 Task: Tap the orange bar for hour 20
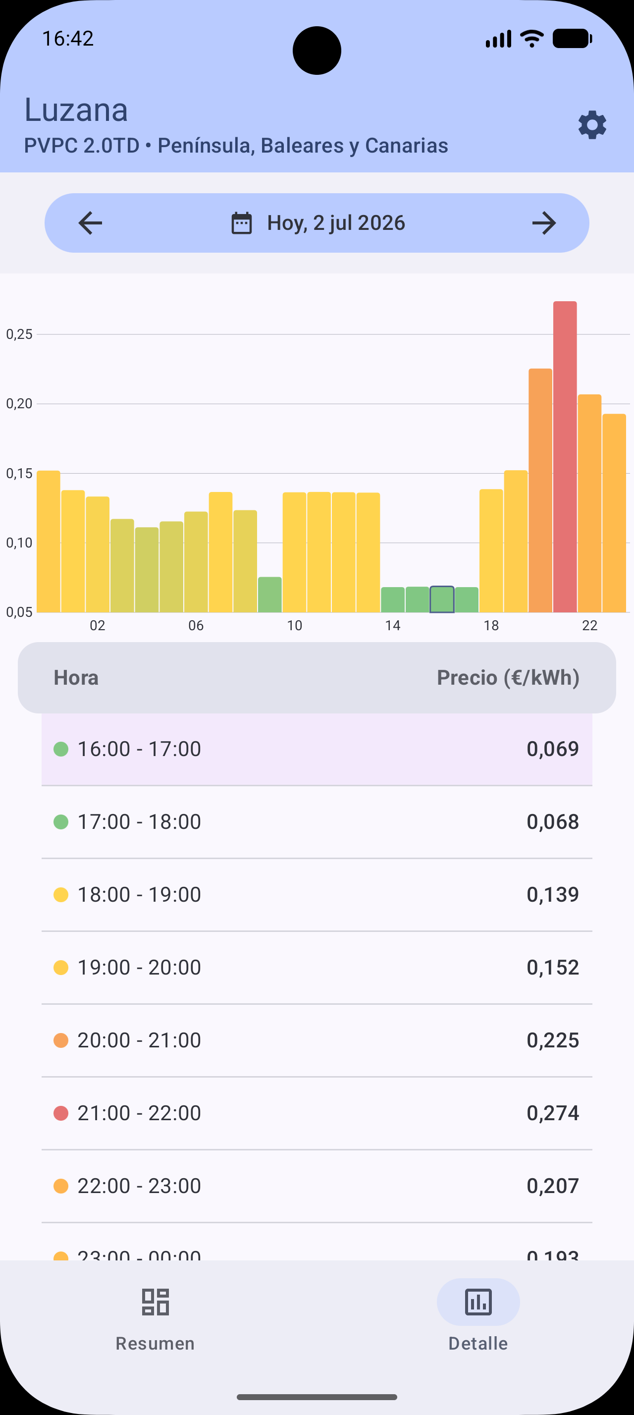pyautogui.click(x=540, y=490)
